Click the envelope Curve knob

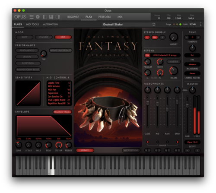coord(19,145)
